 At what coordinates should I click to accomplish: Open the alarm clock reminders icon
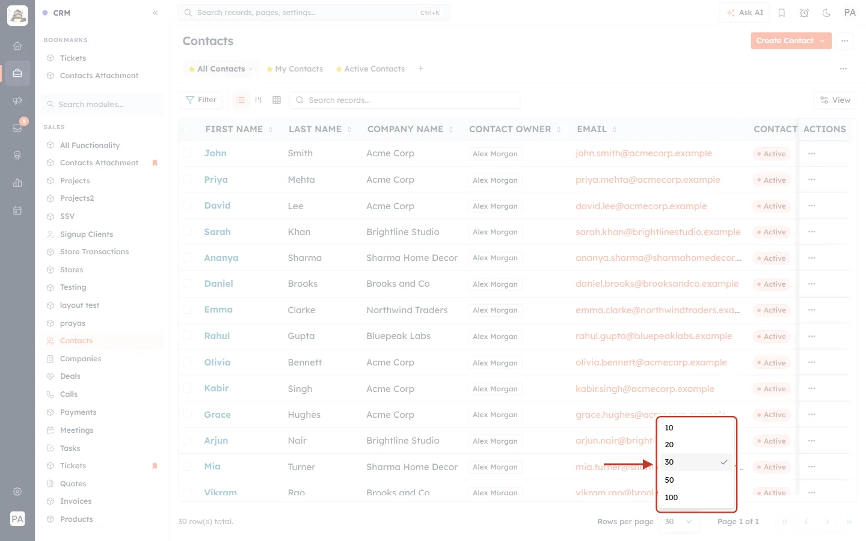click(804, 13)
